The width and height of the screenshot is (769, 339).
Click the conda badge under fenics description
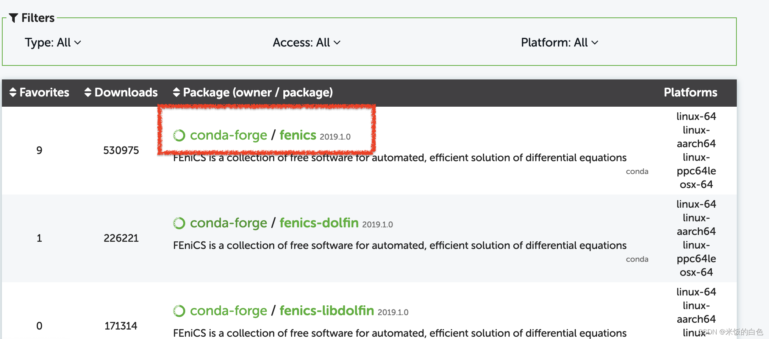(637, 171)
